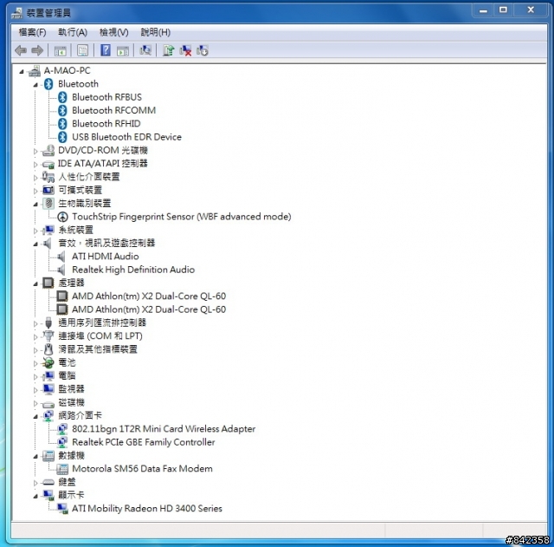The width and height of the screenshot is (554, 547).
Task: Click the Motorola SM56 modem icon
Action: [x=62, y=469]
